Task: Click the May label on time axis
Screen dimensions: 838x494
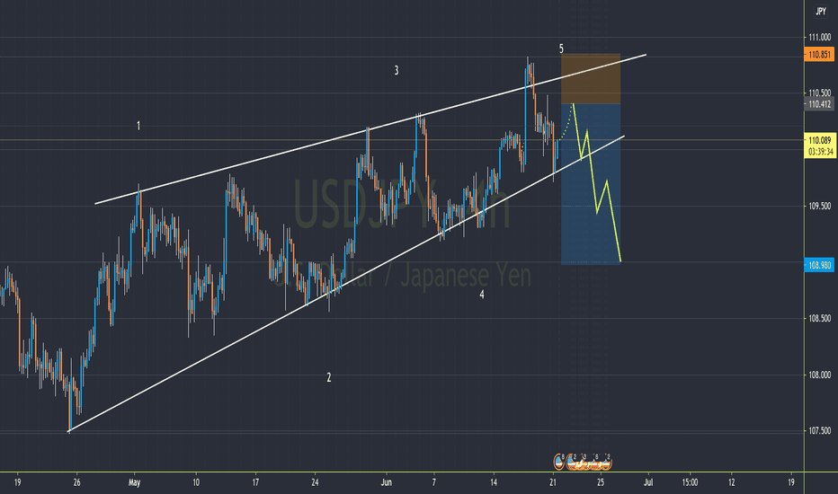Action: coord(134,483)
